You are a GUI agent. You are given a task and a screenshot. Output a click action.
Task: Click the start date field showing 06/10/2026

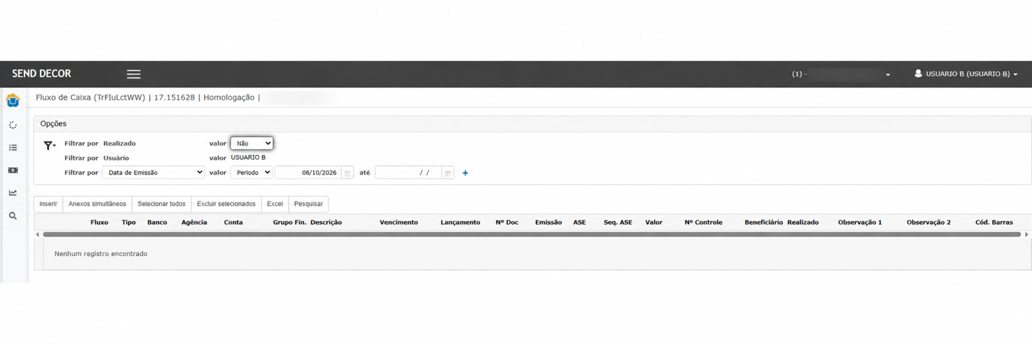pos(308,173)
